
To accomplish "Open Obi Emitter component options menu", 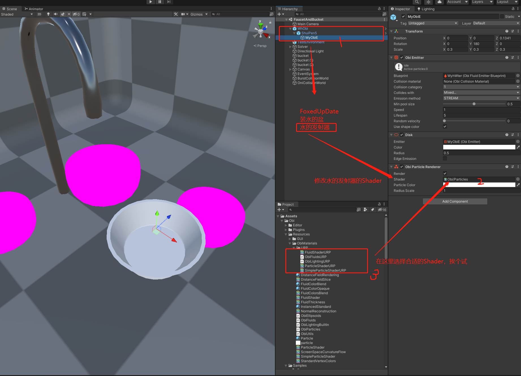I will (x=518, y=57).
